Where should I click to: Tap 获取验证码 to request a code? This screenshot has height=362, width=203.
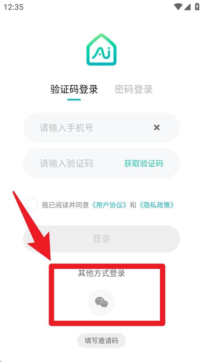click(x=144, y=164)
